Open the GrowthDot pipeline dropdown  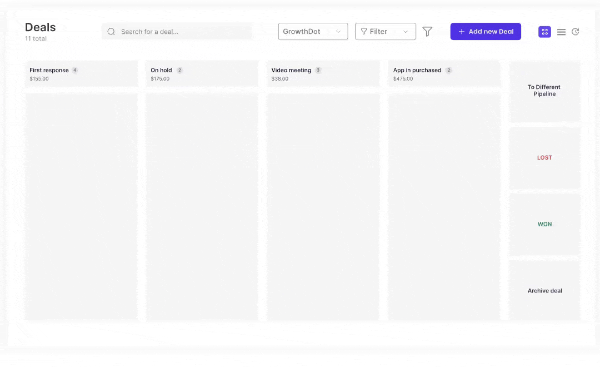pos(313,32)
